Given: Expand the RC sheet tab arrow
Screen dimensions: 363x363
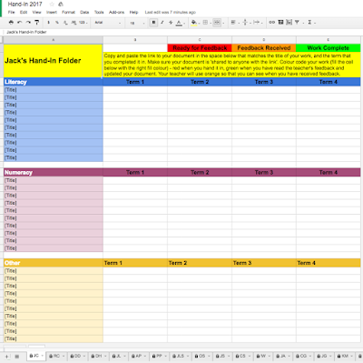Looking at the screenshot, I should coord(64,356).
